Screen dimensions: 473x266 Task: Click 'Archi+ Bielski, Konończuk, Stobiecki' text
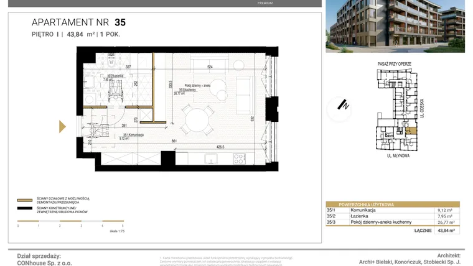coord(410,262)
